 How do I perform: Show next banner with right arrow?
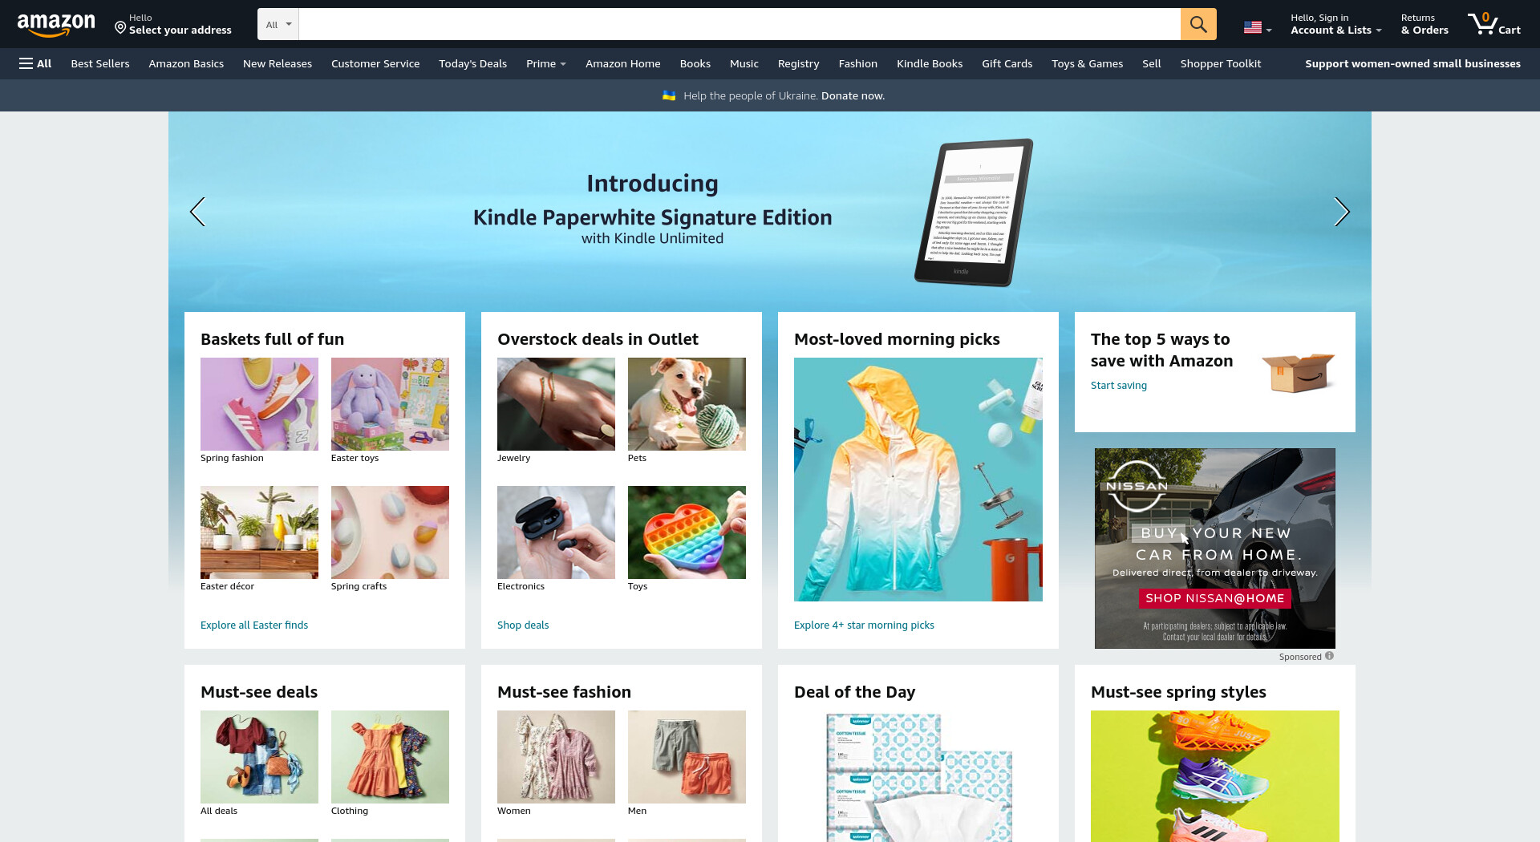1342,212
